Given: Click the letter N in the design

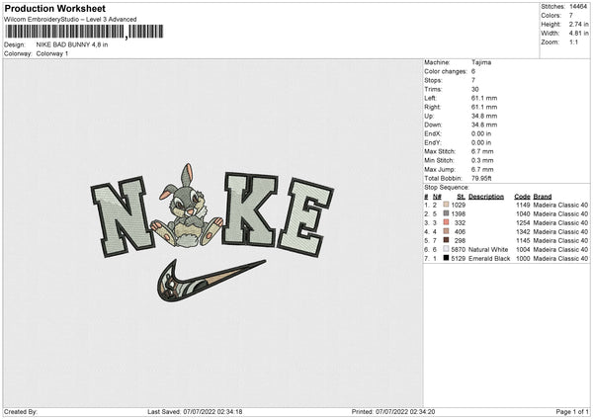Looking at the screenshot, I should (122, 216).
